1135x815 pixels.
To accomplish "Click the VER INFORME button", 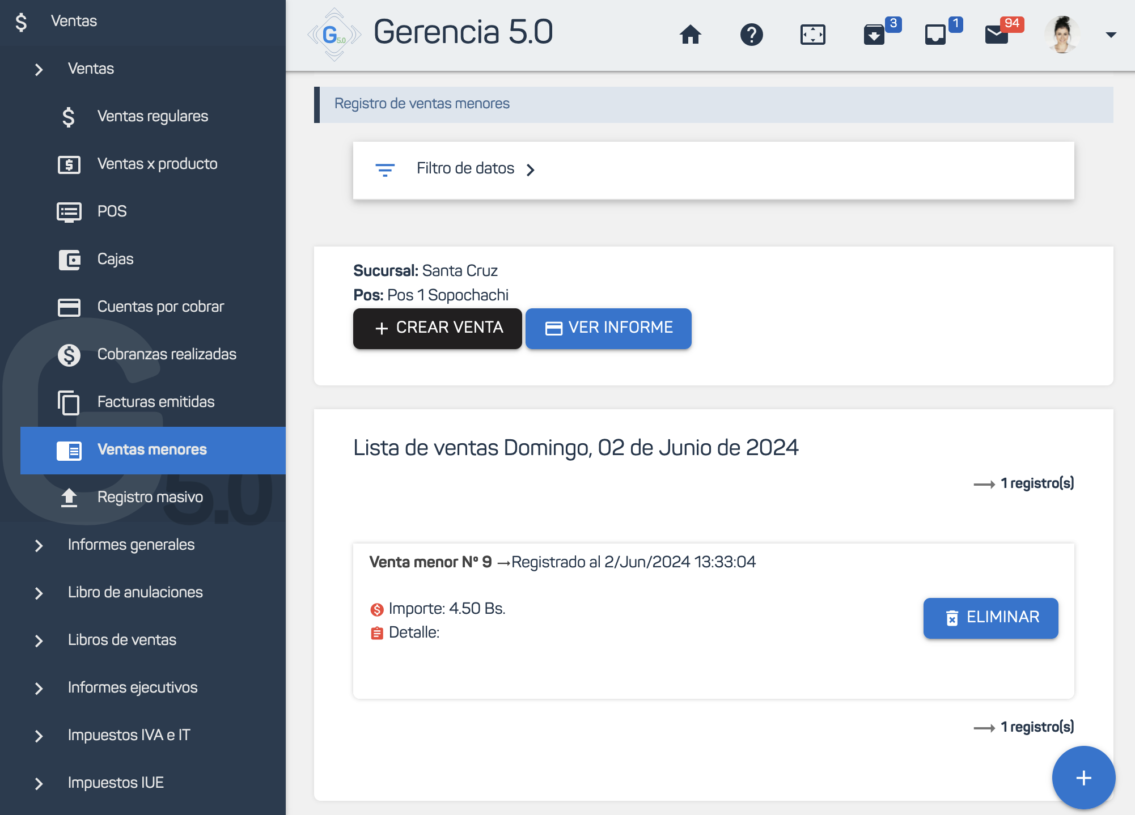I will [608, 328].
